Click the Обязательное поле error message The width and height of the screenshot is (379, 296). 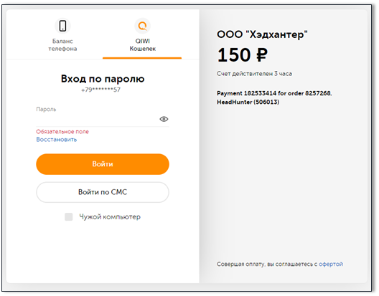tap(62, 132)
